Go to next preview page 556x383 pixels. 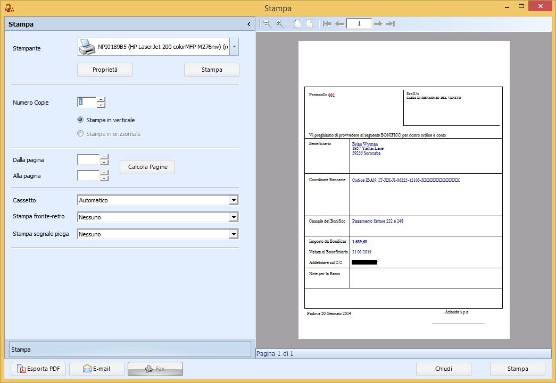click(378, 24)
